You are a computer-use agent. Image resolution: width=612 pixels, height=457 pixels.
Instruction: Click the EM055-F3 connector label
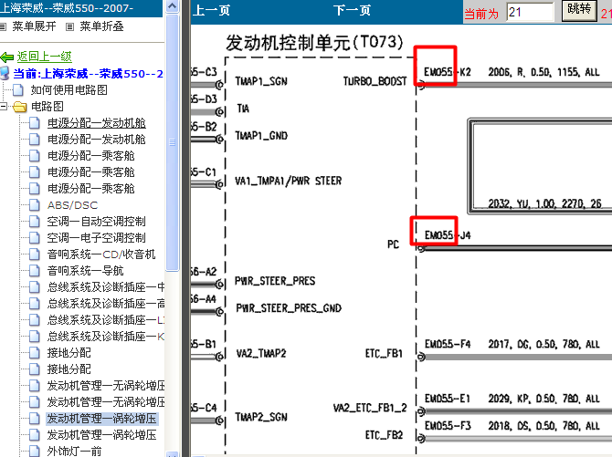[448, 426]
